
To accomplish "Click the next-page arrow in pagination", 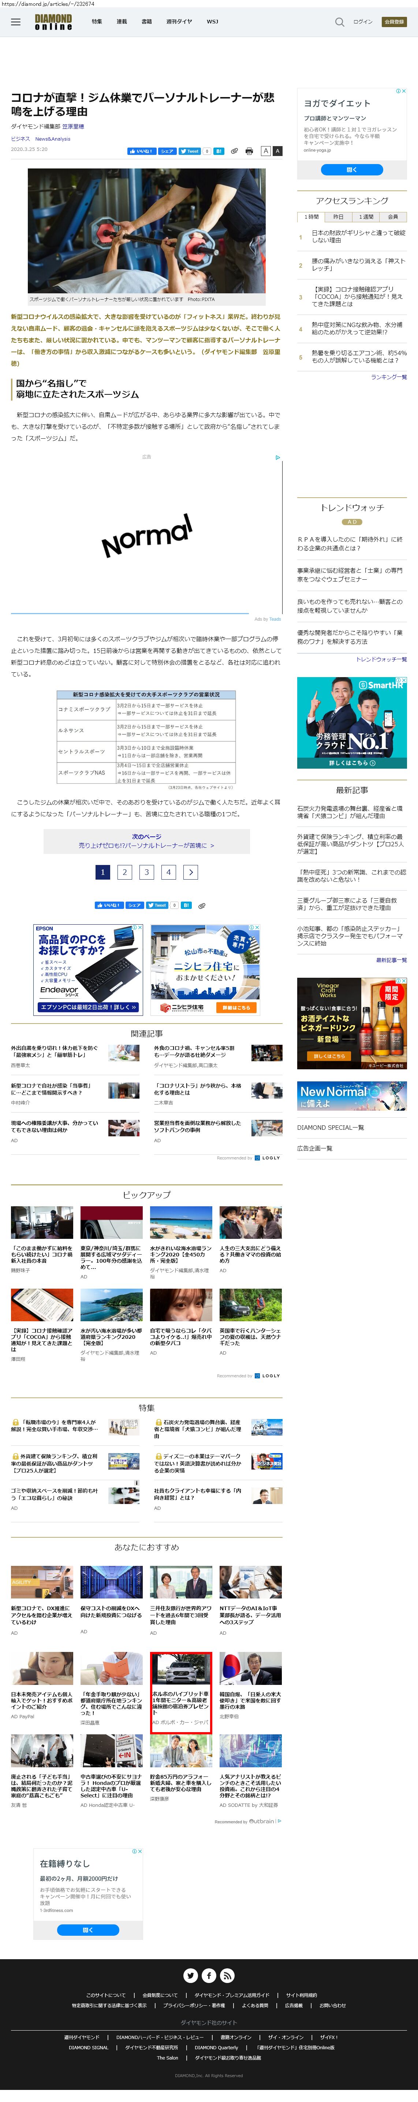I will (191, 872).
